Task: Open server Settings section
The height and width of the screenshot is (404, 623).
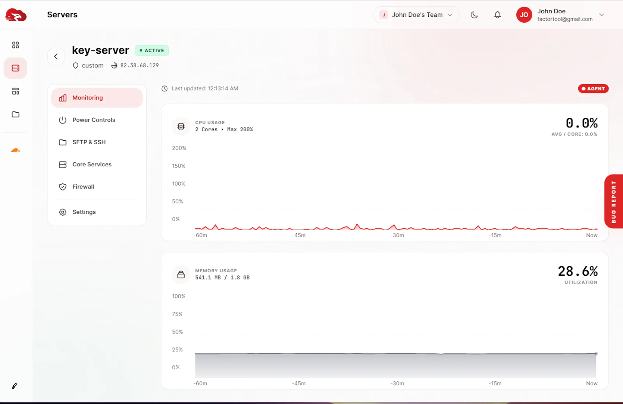Action: [x=97, y=212]
